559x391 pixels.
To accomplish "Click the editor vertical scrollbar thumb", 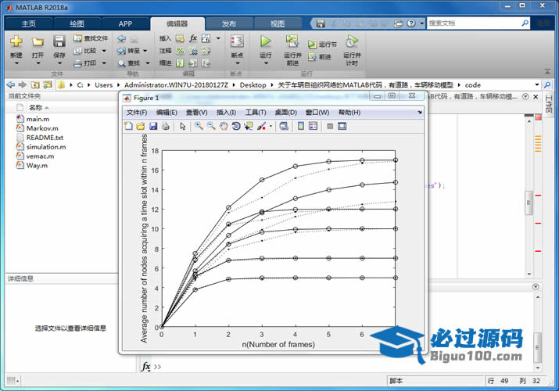I will point(529,203).
